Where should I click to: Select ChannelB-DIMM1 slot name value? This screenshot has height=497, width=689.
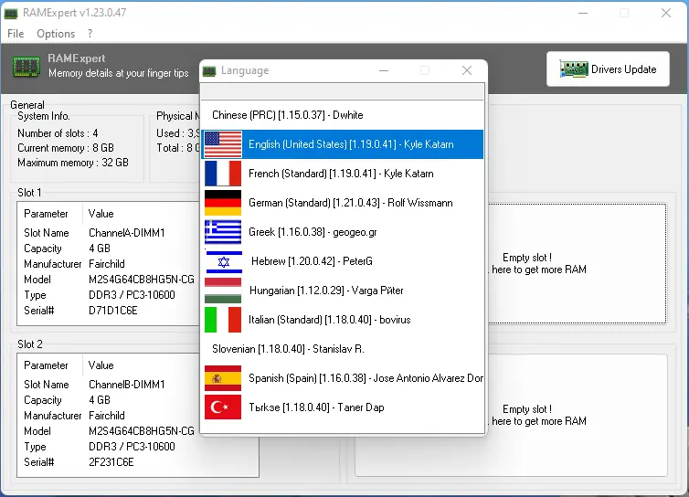(126, 385)
